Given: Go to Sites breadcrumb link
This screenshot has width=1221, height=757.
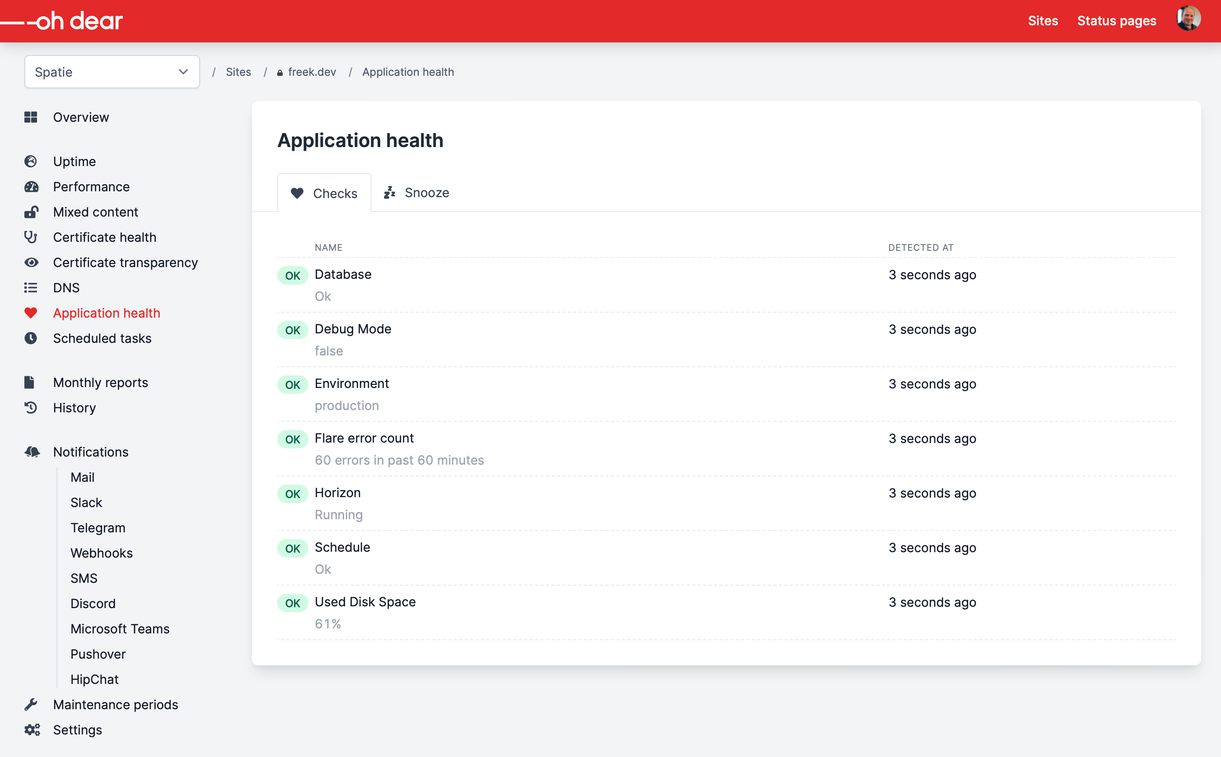Looking at the screenshot, I should coord(238,72).
